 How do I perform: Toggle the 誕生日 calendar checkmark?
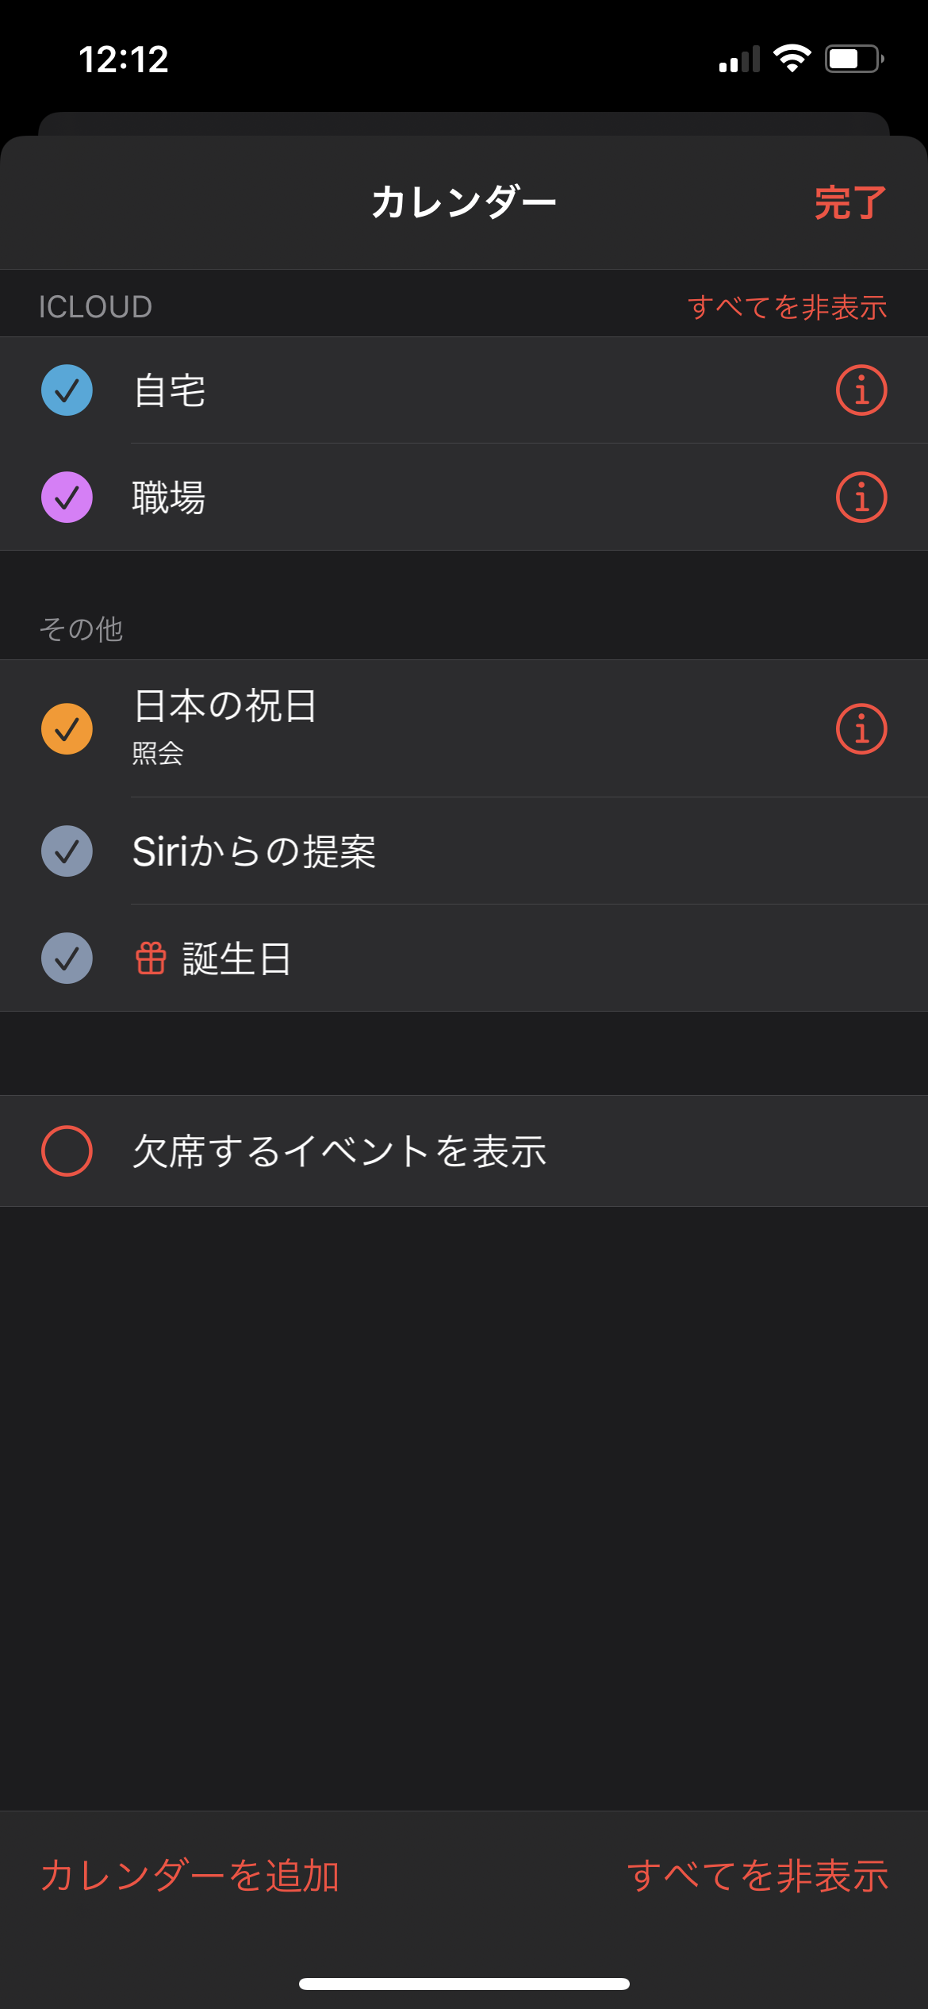[x=67, y=958]
